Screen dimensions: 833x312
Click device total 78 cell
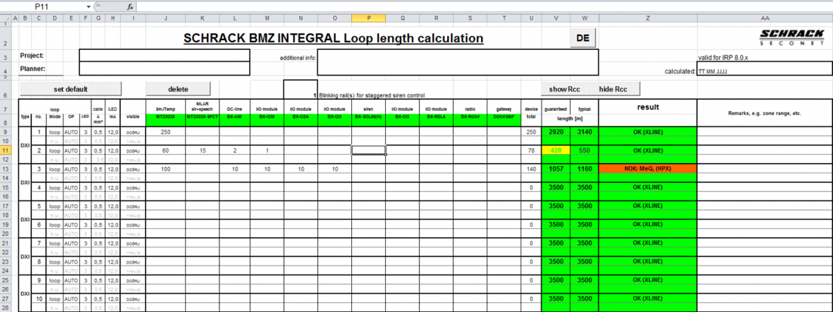(532, 150)
